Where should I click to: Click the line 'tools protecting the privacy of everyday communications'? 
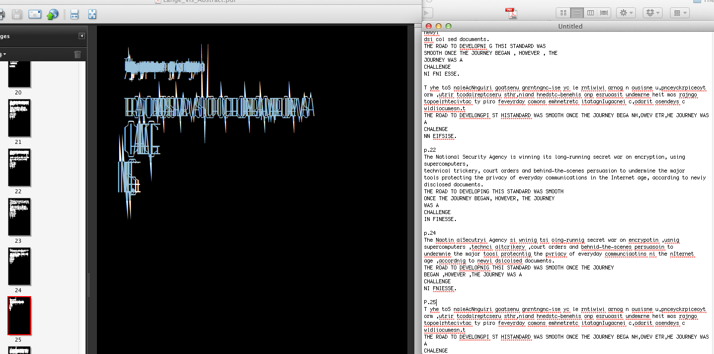(x=565, y=177)
